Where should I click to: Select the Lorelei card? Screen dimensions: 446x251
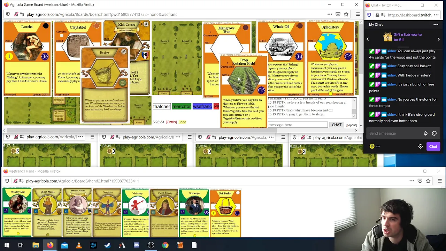click(x=27, y=59)
